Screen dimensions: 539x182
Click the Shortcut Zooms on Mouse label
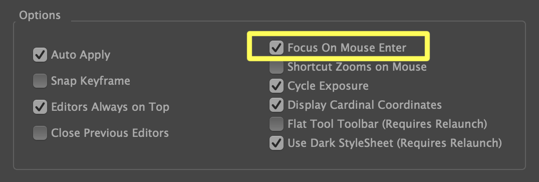click(x=357, y=67)
